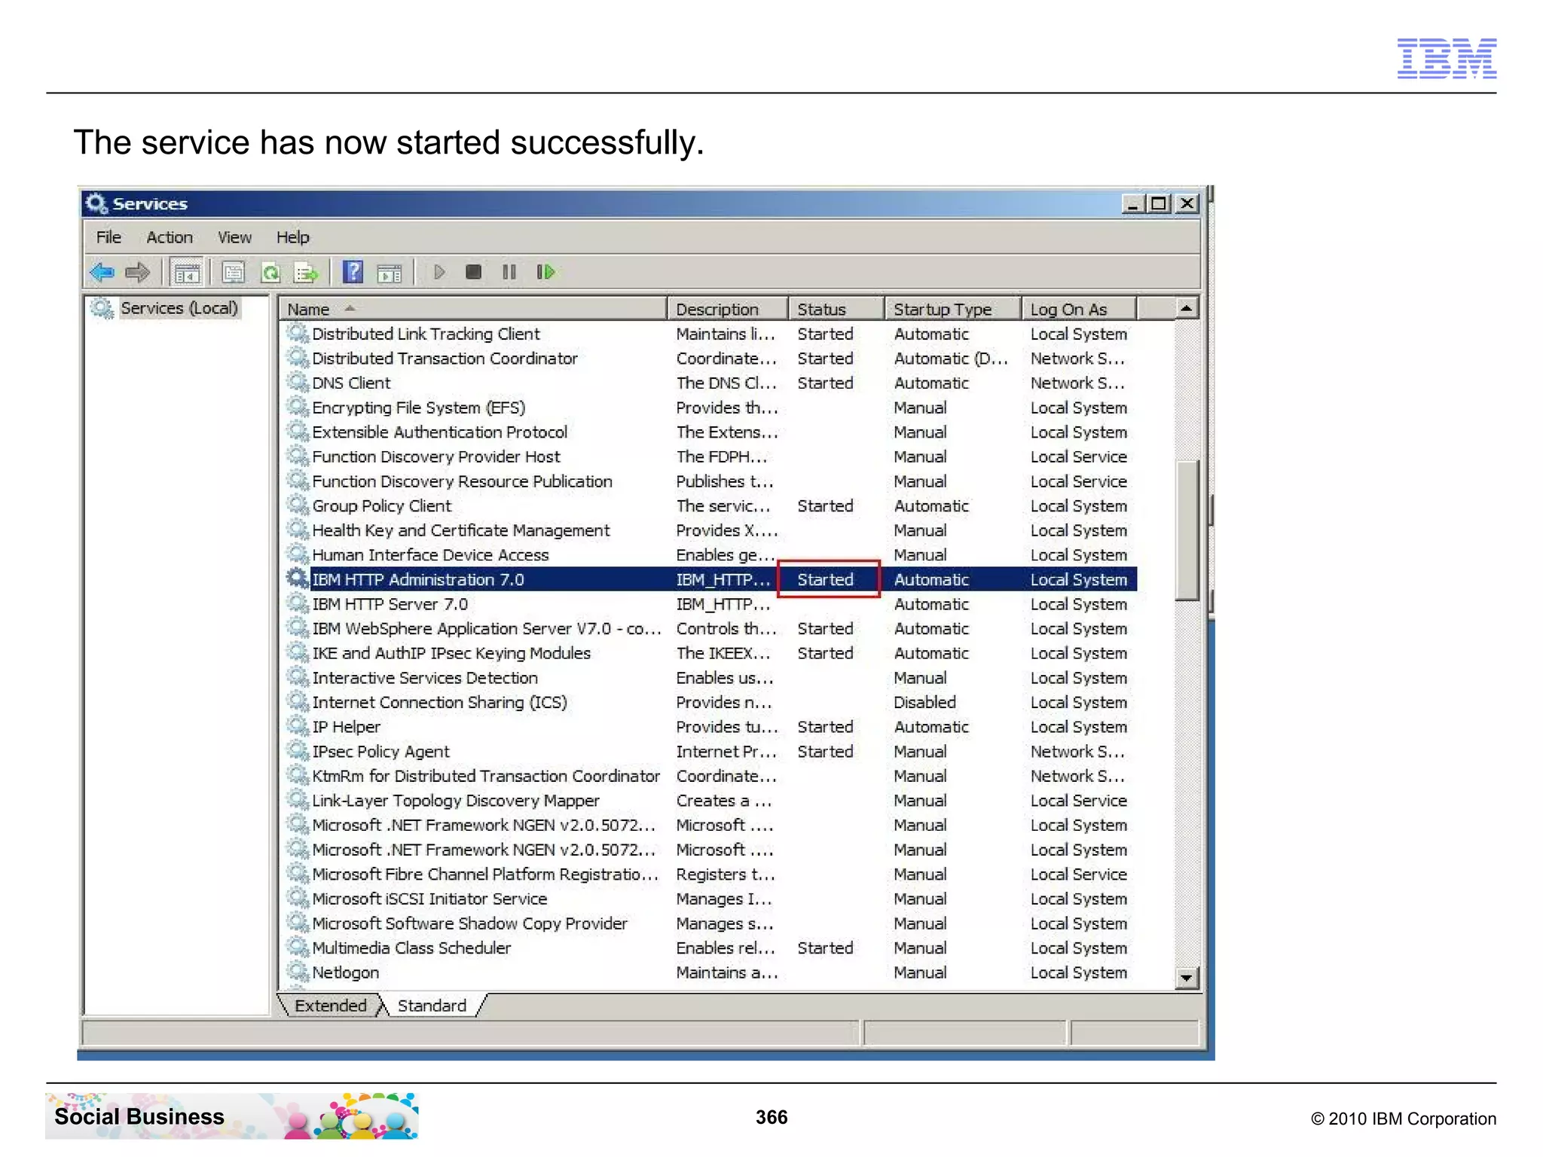Screen dimensions: 1543x1157
Task: Sort by the Log On As column header
Action: (1079, 309)
